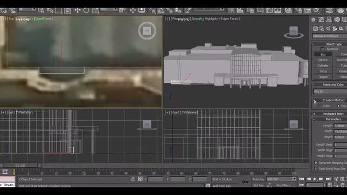Screen dimensions: 347x195
Task: Open the Rendered Frame Window icon
Action: click(307, 10)
